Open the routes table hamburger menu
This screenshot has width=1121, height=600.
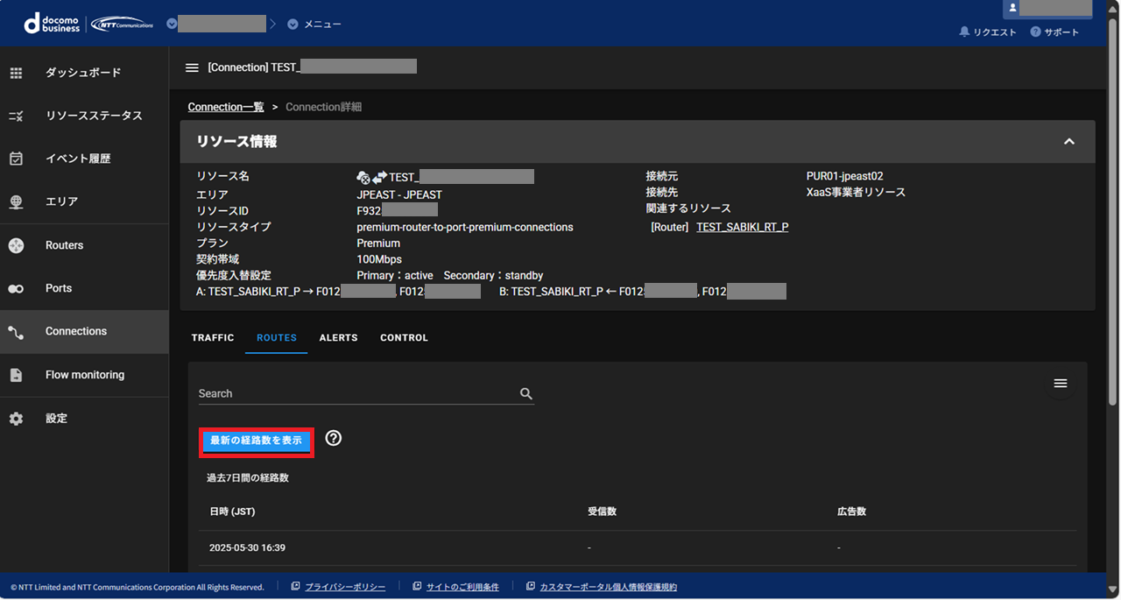1060,384
